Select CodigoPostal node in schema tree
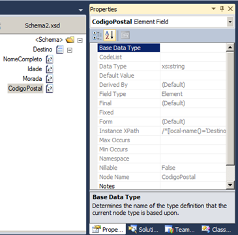The image size is (238, 235). (x=25, y=88)
